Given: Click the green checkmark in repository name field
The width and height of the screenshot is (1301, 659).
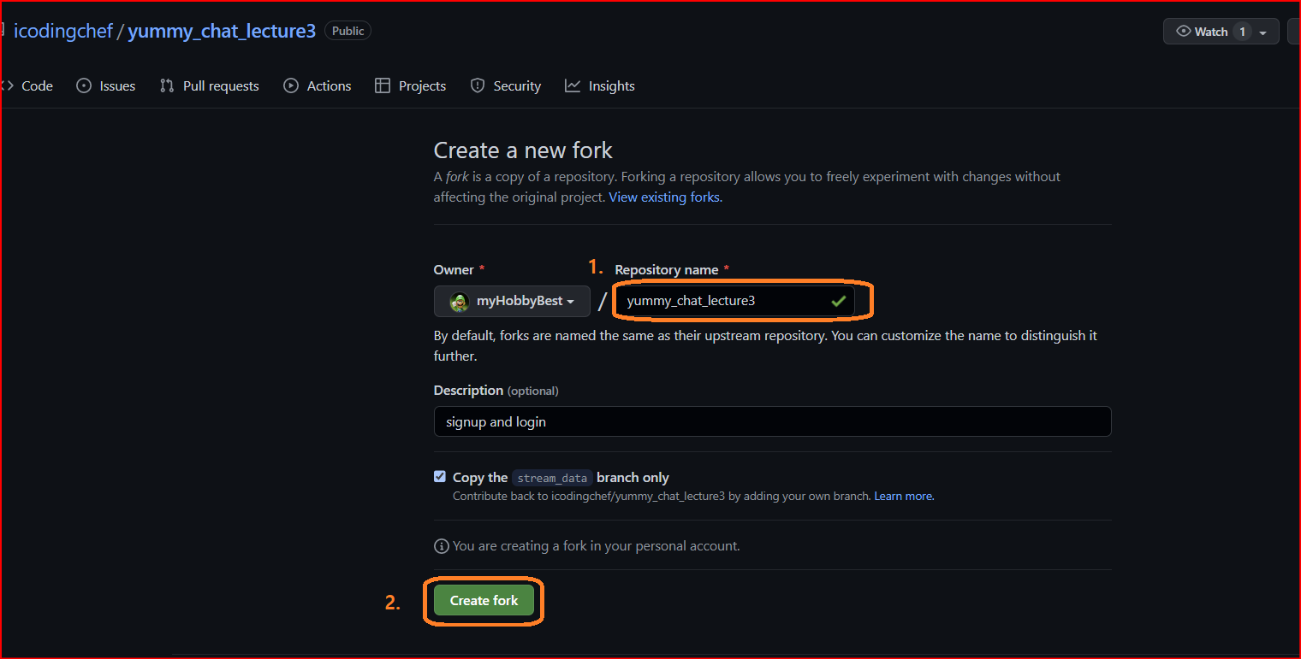Looking at the screenshot, I should [838, 301].
